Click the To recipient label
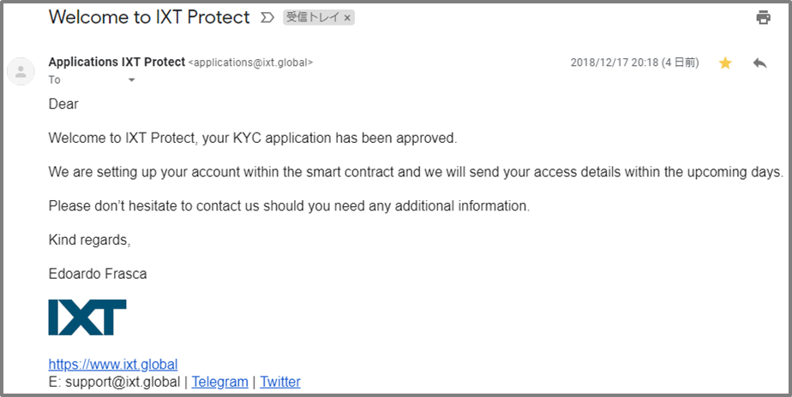Screen dimensions: 792x397 54,80
